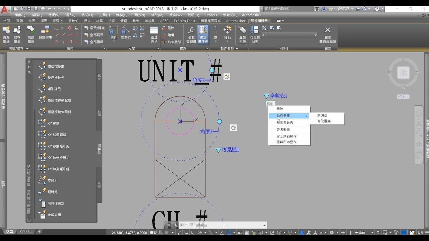Viewport: 429px width, 241px height.
Task: Open the AutoCAD application menu
Action: click(x=5, y=10)
